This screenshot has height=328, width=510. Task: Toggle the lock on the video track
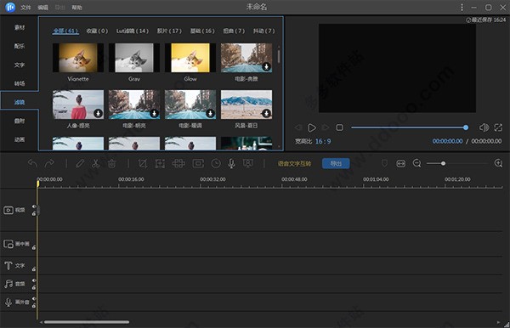(34, 213)
